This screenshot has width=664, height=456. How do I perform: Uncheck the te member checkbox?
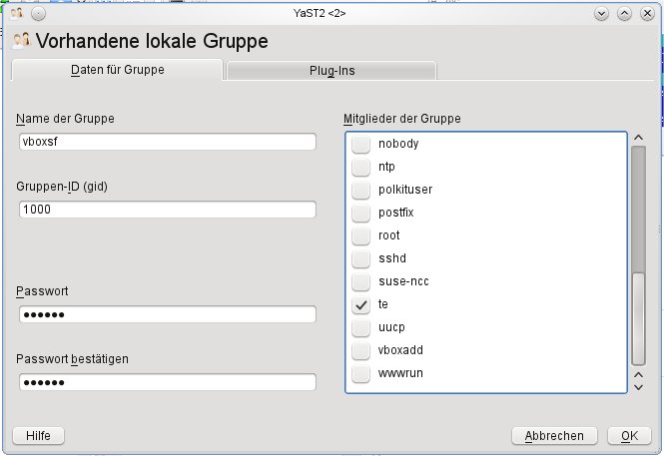(x=360, y=304)
